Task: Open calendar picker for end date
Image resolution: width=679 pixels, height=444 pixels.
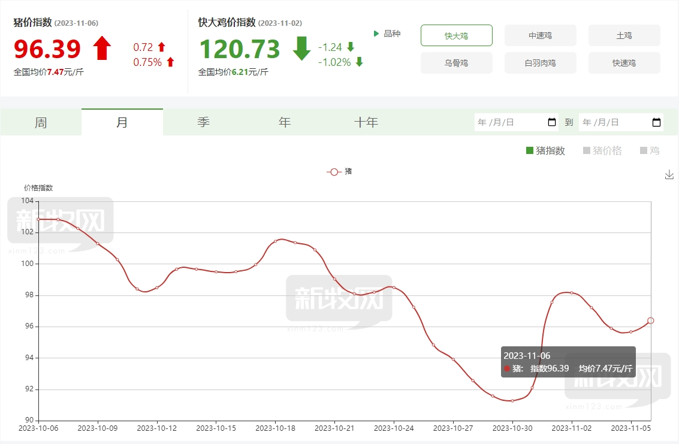Action: [x=656, y=122]
